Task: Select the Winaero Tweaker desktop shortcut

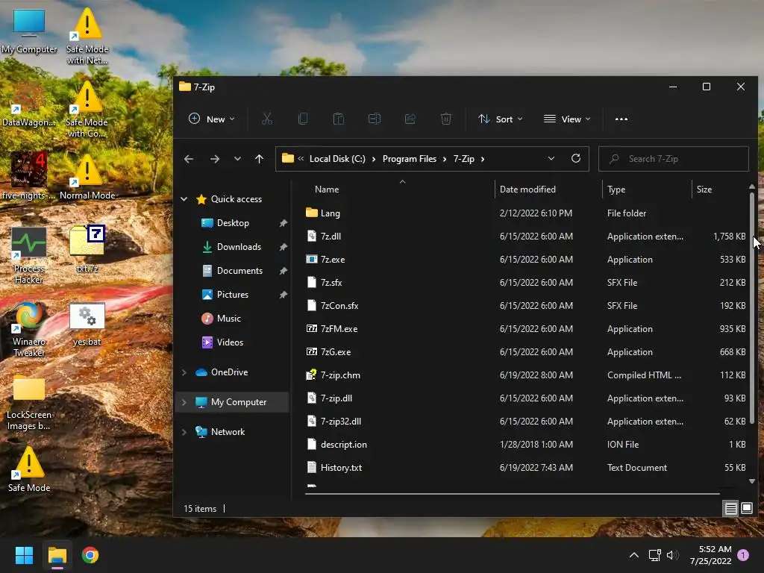Action: [x=29, y=330]
